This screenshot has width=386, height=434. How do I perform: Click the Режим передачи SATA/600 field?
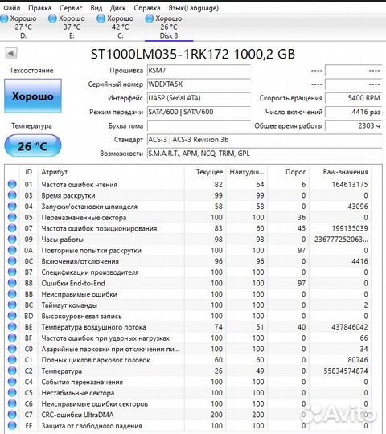(199, 112)
